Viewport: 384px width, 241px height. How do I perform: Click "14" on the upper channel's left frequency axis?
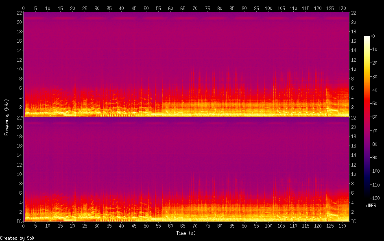pos(19,50)
